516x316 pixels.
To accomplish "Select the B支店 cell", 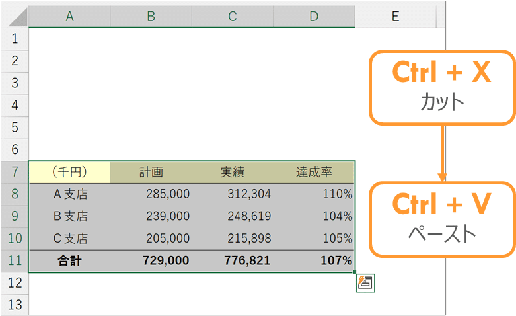I will [69, 217].
